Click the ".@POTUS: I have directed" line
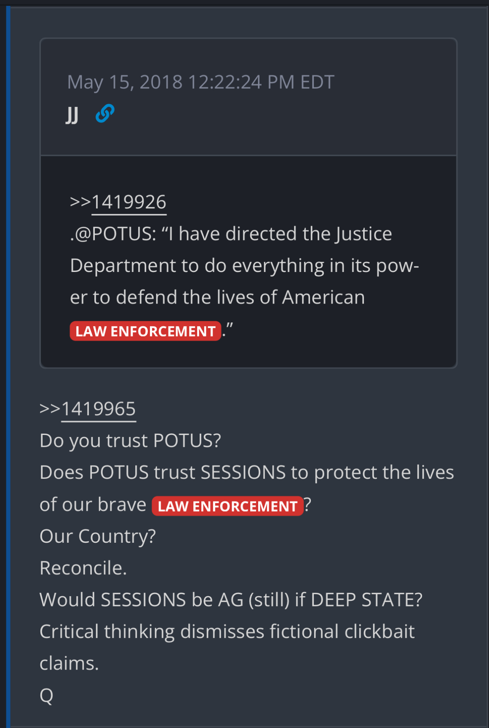Screen dimensions: 489x728 [x=231, y=234]
